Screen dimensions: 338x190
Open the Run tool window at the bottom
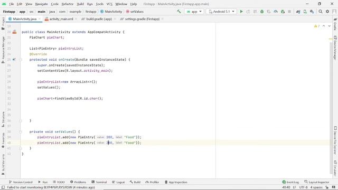(43, 182)
